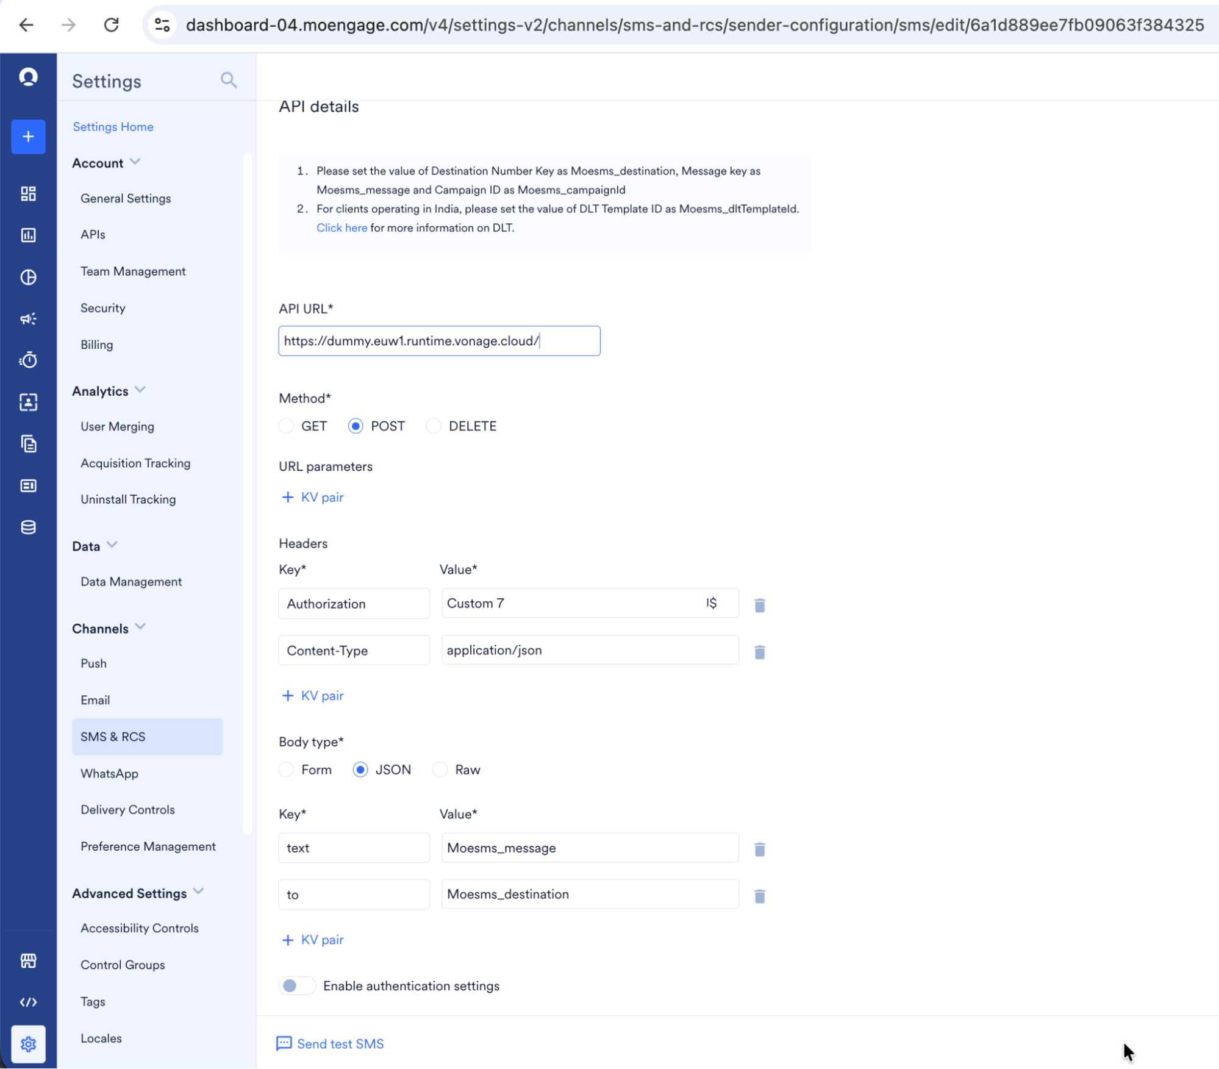Open the pie chart segment icon
The height and width of the screenshot is (1069, 1219).
(28, 277)
